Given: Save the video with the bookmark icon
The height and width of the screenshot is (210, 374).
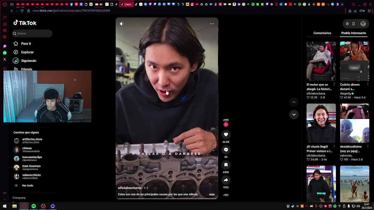Looking at the screenshot, I should (226, 165).
